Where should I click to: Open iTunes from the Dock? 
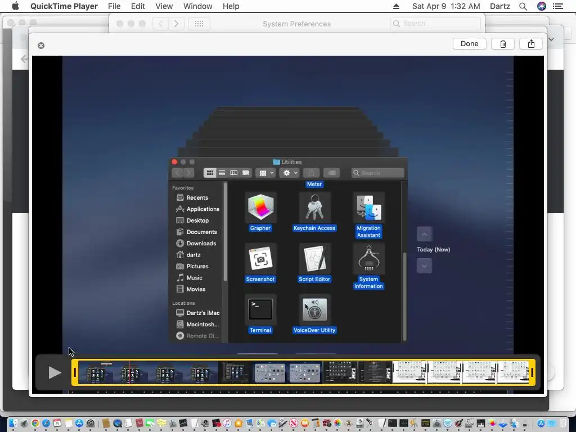pyautogui.click(x=227, y=423)
